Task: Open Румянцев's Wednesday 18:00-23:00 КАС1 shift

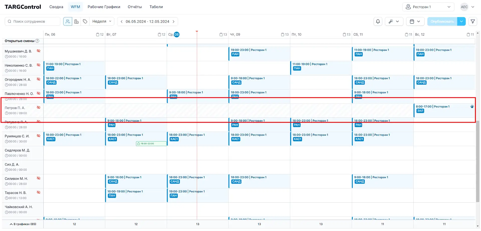Action: tap(197, 139)
